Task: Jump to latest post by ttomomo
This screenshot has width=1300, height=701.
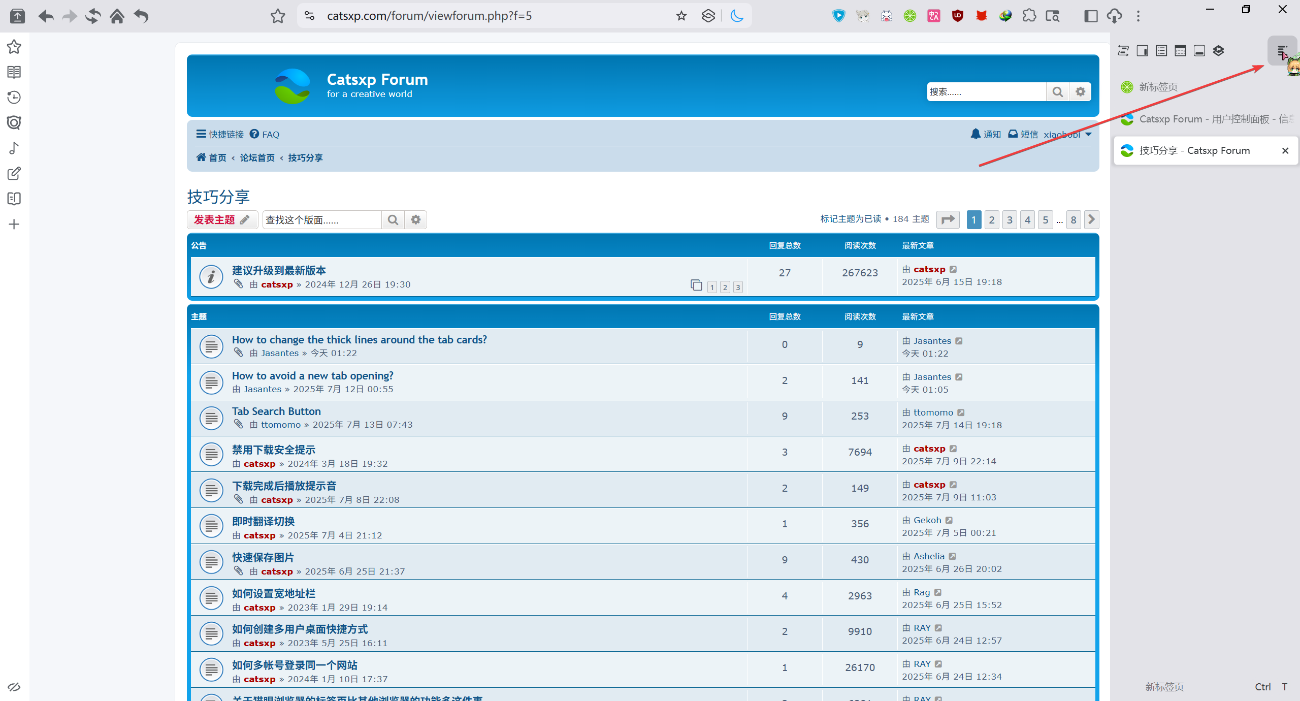Action: point(961,412)
